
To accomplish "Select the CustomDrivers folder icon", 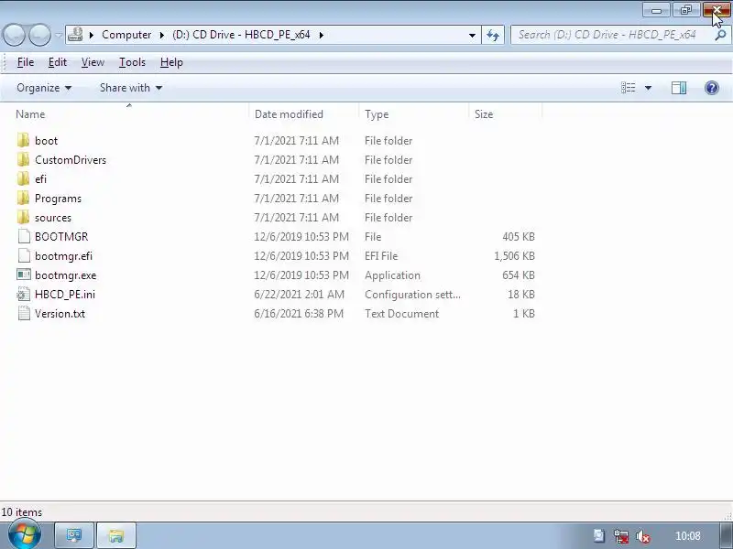I will pos(23,159).
